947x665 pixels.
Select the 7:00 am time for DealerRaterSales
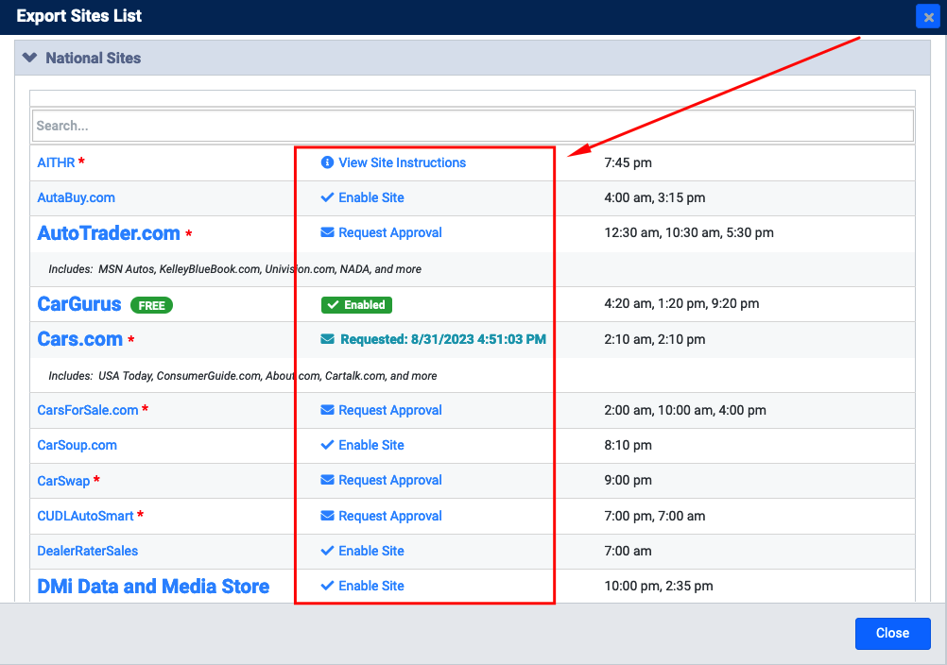click(628, 551)
